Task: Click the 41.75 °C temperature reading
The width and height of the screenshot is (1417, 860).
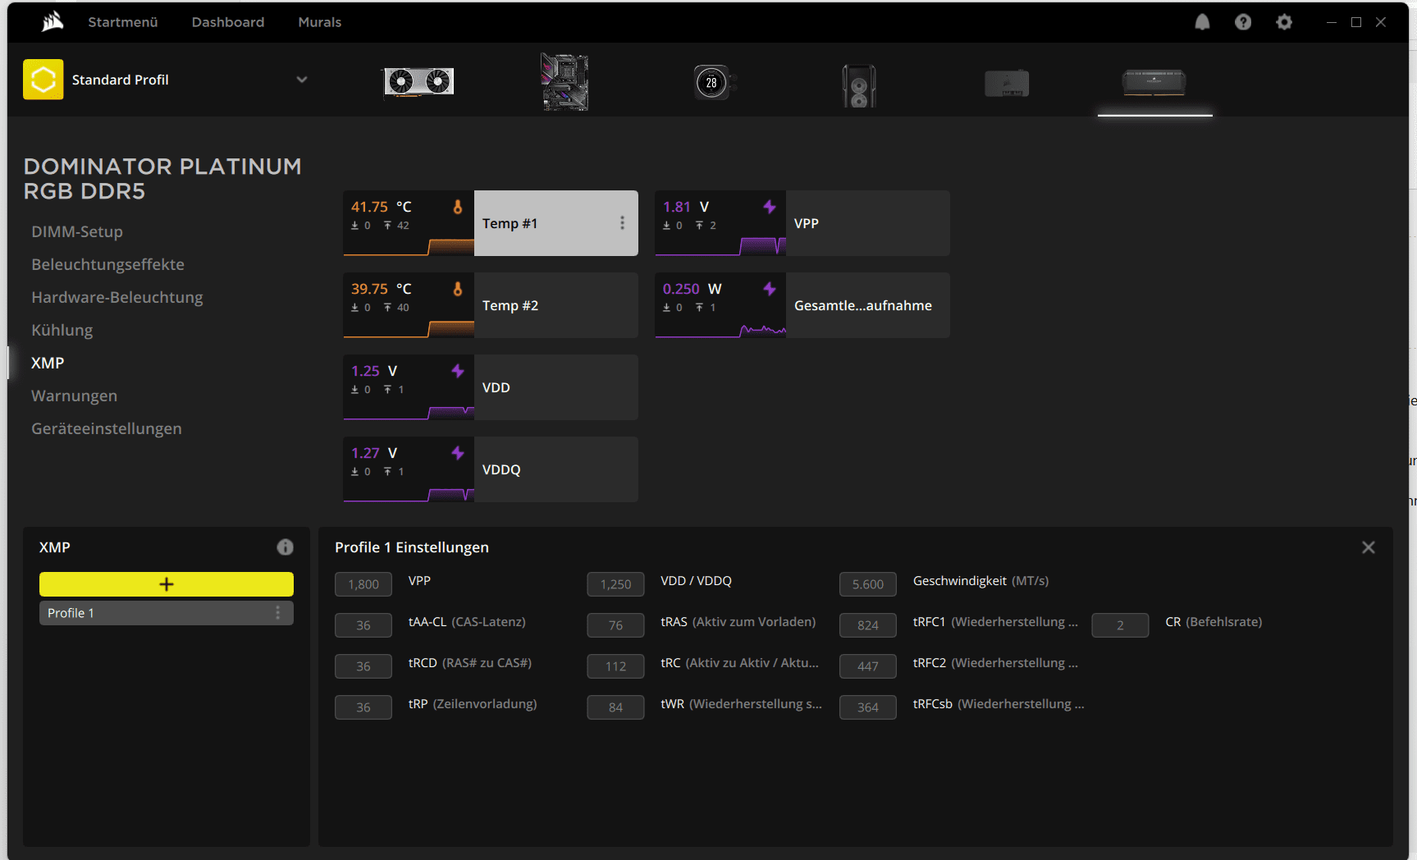Action: tap(382, 207)
